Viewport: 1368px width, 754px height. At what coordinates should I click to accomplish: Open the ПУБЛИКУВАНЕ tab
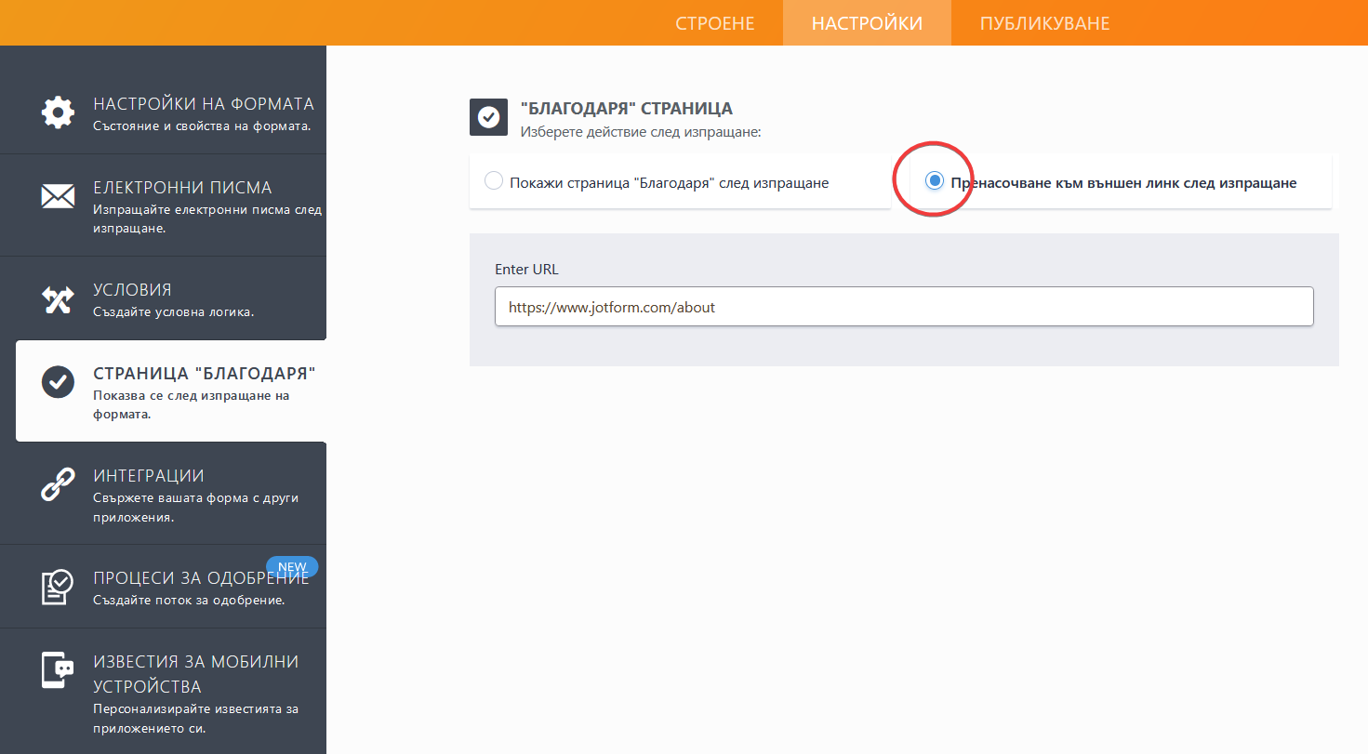point(1044,23)
